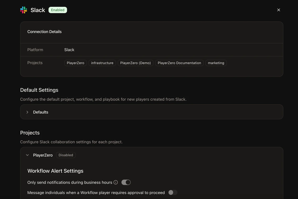Click the Default Settings section title
The height and width of the screenshot is (199, 298).
click(39, 90)
